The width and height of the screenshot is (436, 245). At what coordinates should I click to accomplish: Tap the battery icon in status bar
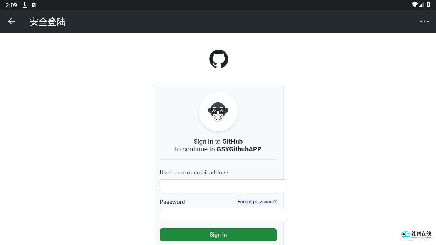coord(428,5)
